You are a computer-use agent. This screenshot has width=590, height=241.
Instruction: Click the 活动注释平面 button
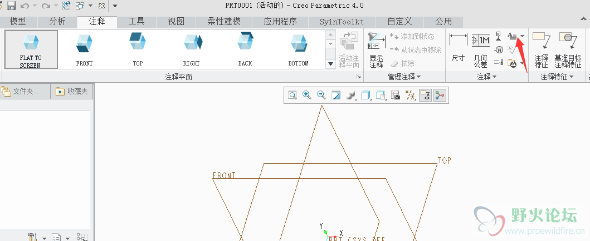349,49
